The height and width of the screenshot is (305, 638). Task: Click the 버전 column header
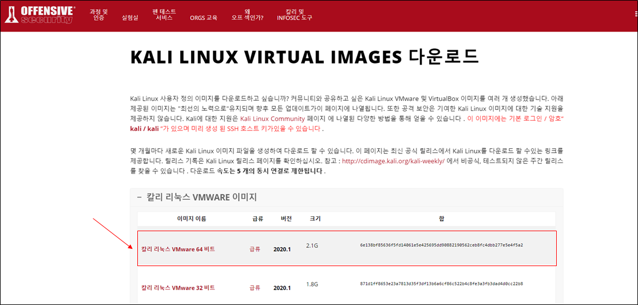pyautogui.click(x=286, y=219)
